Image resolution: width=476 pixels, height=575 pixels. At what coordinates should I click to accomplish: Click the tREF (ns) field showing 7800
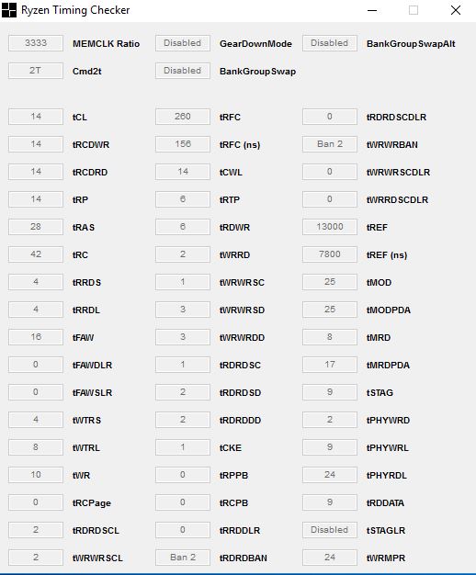[330, 254]
